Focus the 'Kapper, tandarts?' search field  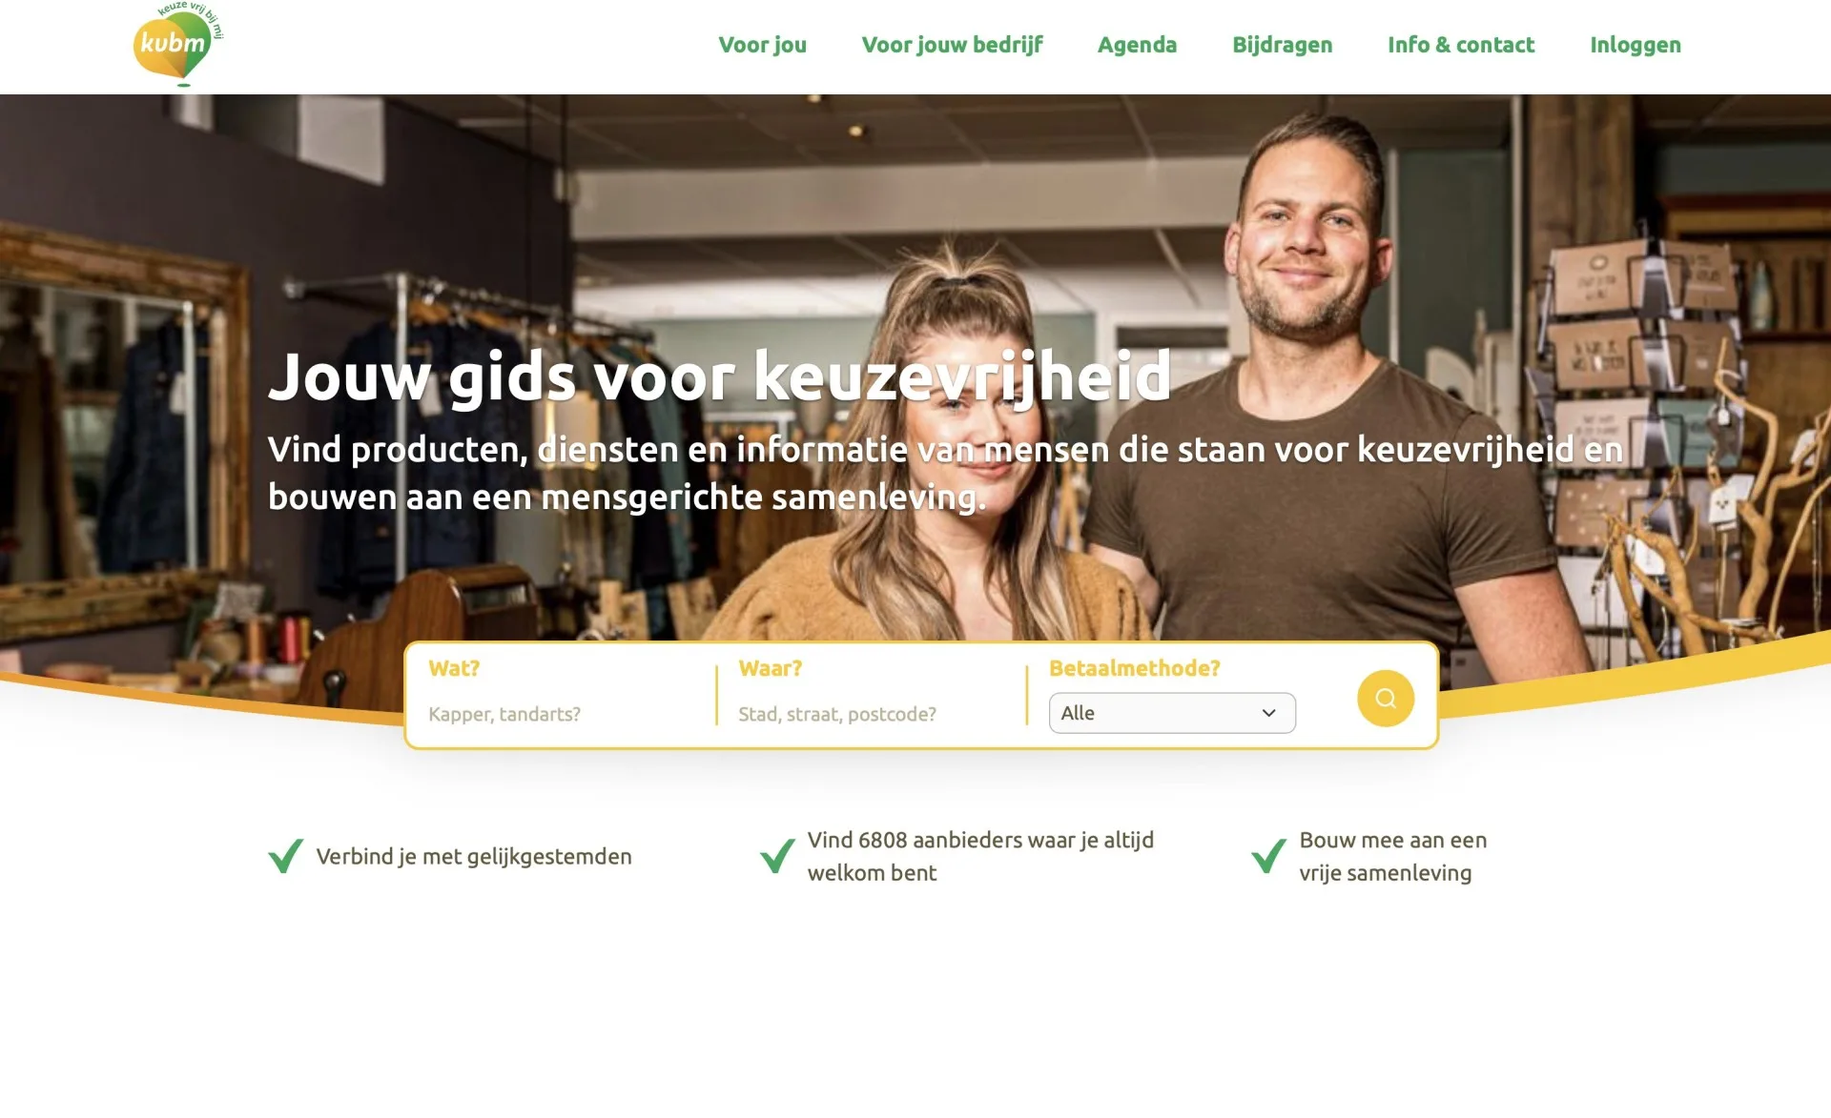click(x=563, y=714)
